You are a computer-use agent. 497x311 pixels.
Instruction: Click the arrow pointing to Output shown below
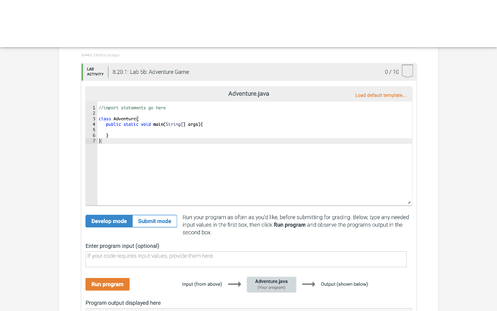[309, 284]
